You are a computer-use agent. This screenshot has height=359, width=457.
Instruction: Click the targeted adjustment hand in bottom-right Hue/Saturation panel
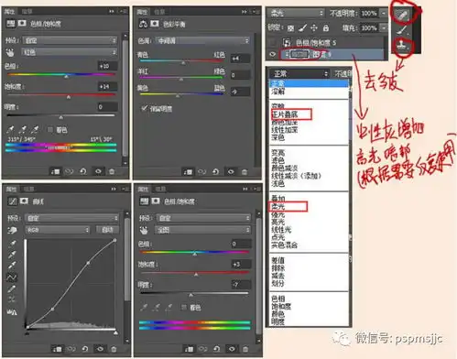pyautogui.click(x=144, y=230)
